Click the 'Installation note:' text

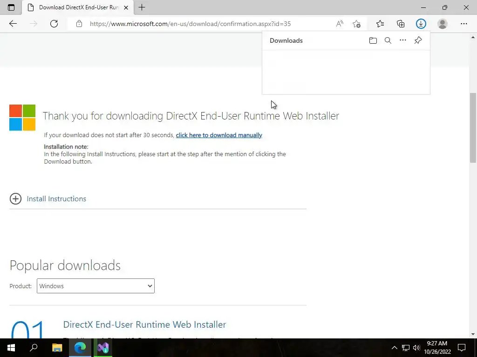[x=66, y=146]
